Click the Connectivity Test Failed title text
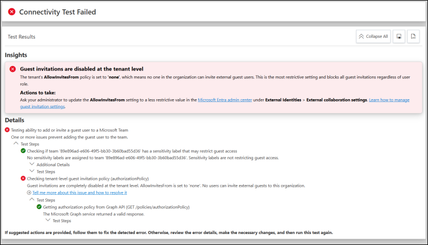428x245 pixels. click(58, 12)
